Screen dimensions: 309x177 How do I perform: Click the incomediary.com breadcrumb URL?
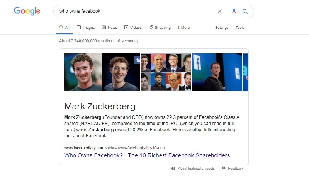(84, 148)
